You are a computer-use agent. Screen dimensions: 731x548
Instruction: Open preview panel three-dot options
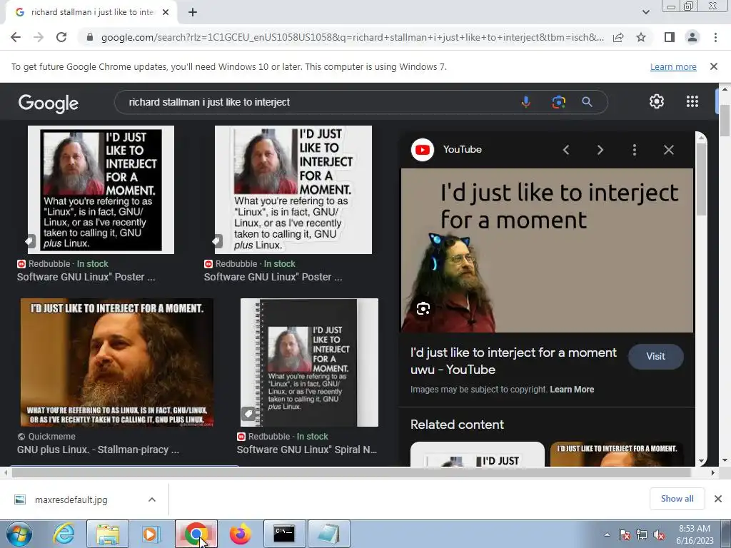click(x=634, y=150)
